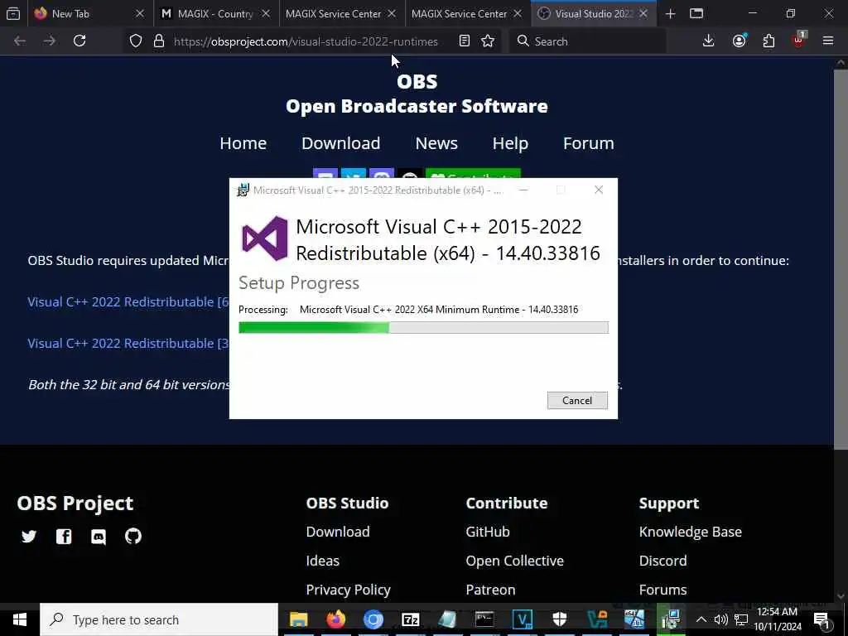
Task: Open the tracking protection shield icon
Action: click(136, 41)
